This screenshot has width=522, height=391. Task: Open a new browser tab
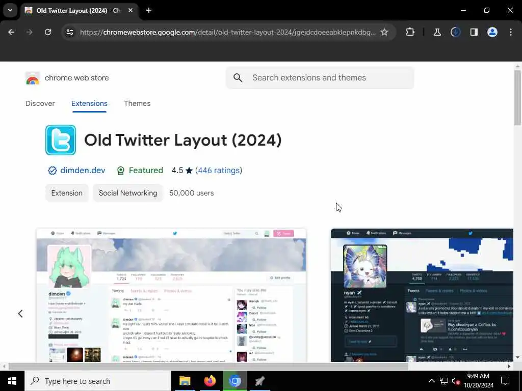(149, 10)
